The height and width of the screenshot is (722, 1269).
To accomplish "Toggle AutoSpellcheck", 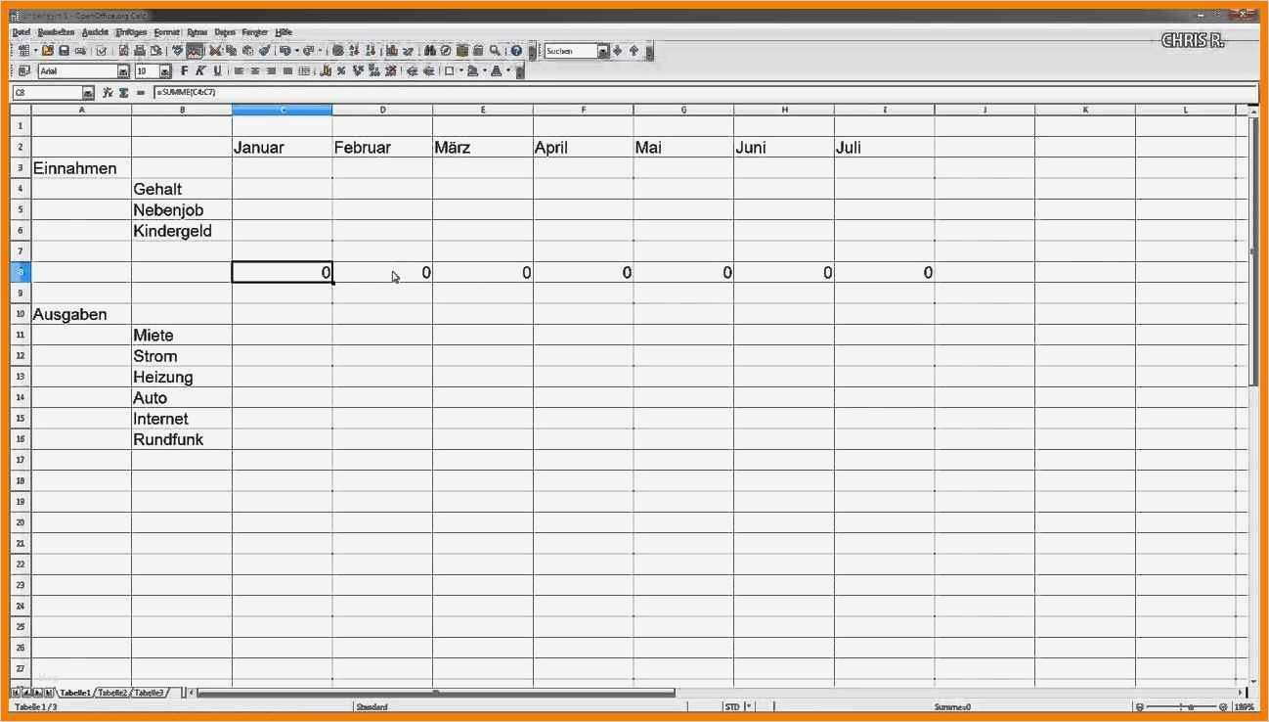I will pos(195,51).
